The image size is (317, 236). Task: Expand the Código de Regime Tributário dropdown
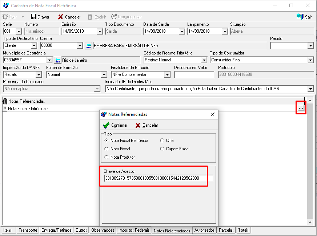204,60
